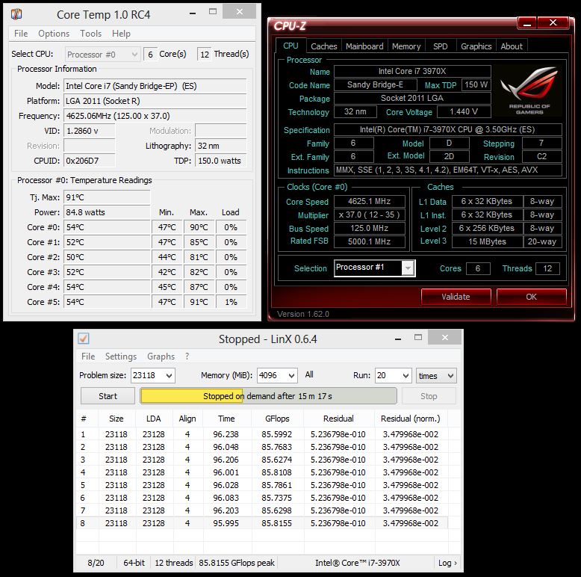Click the Core Temp app icon in title bar
The image size is (581, 577).
pyautogui.click(x=16, y=14)
